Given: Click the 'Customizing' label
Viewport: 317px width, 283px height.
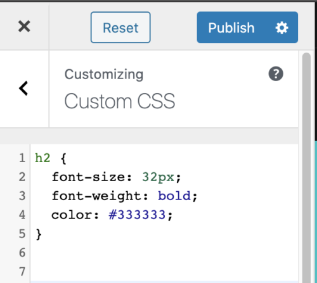Looking at the screenshot, I should (104, 75).
